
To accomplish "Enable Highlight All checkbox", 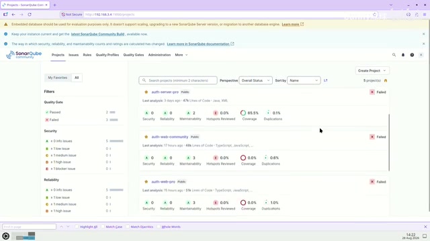I will point(77,227).
